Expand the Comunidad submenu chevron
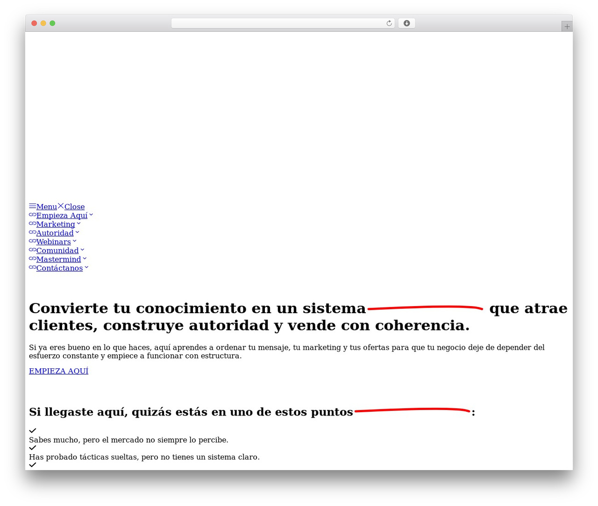598x506 pixels. click(82, 250)
